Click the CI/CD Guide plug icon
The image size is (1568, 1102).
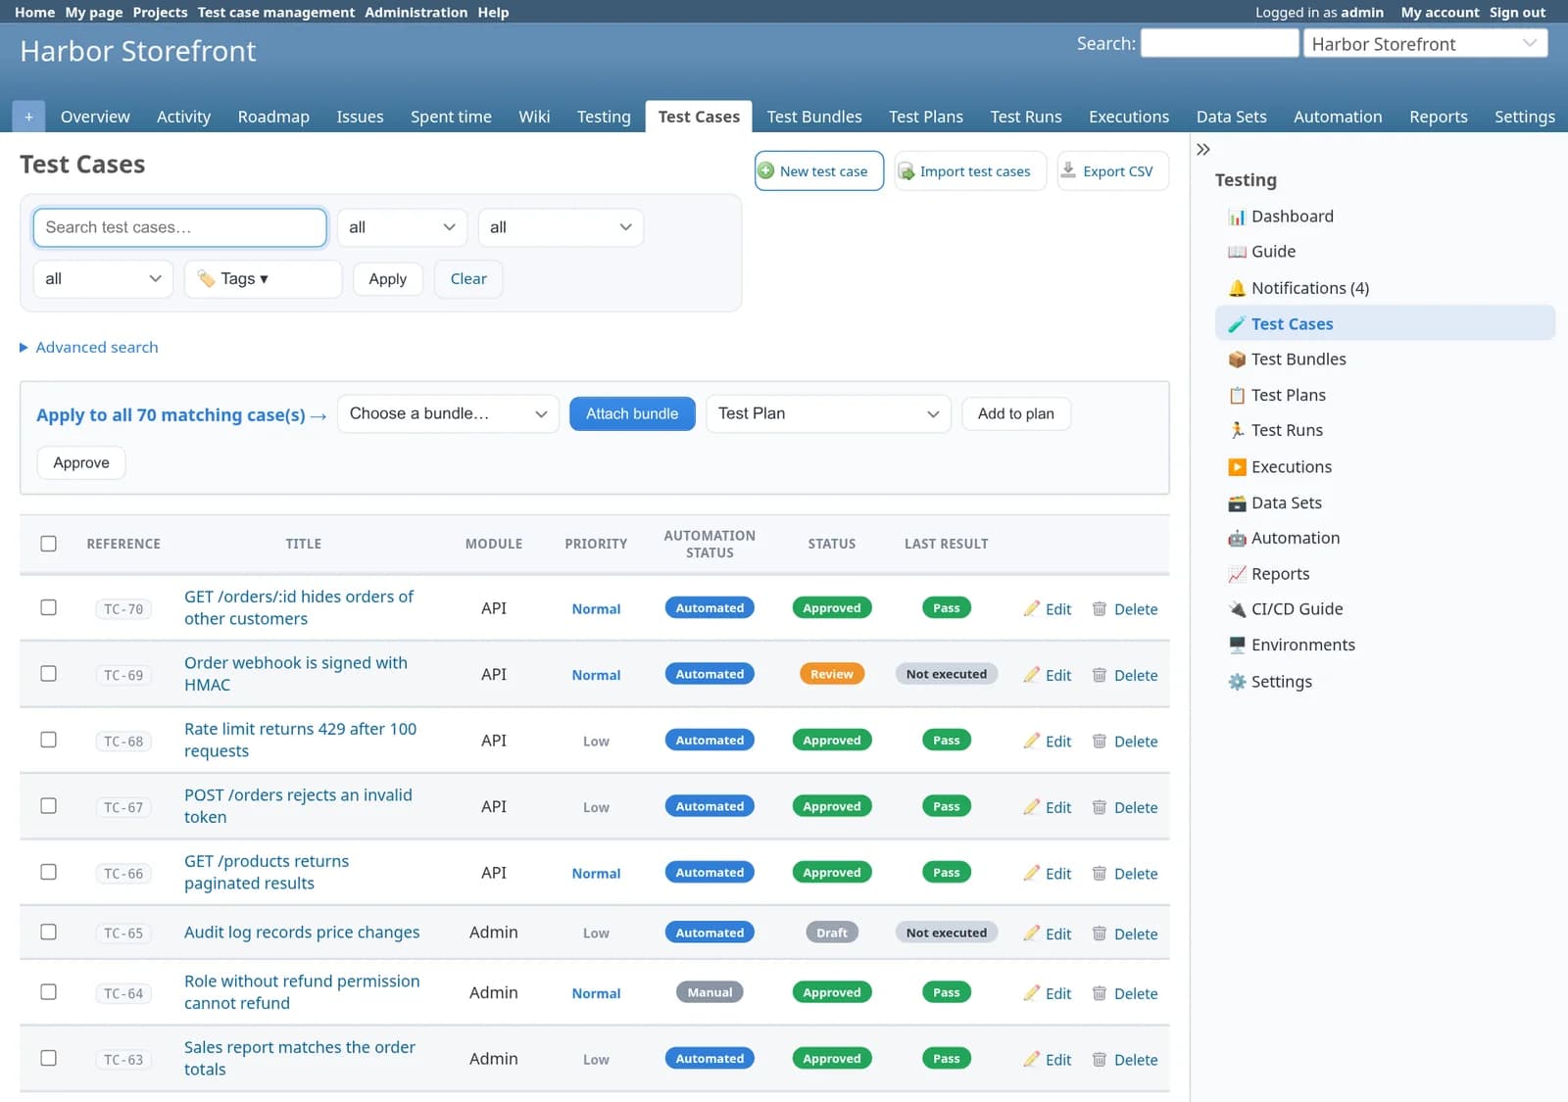[x=1237, y=609]
